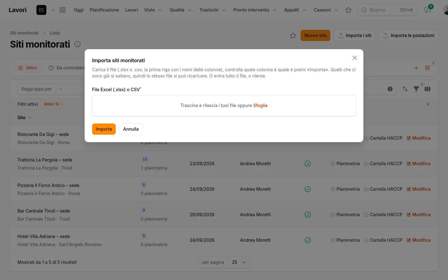Open Cartella HACCP for Ristorante Da Gigi
The width and height of the screenshot is (448, 280).
(383, 138)
